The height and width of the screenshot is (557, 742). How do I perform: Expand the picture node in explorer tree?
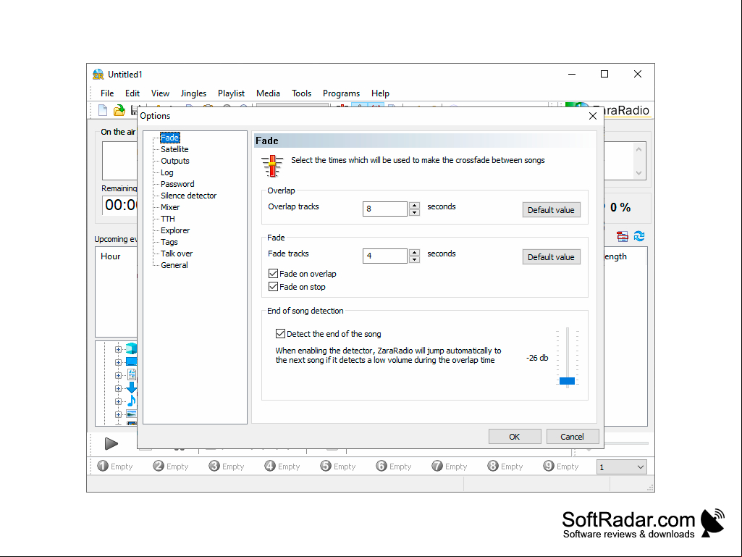pyautogui.click(x=118, y=414)
